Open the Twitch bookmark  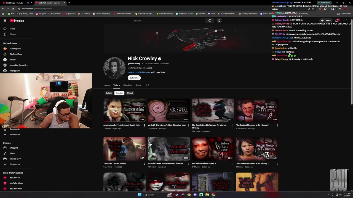click(212, 13)
